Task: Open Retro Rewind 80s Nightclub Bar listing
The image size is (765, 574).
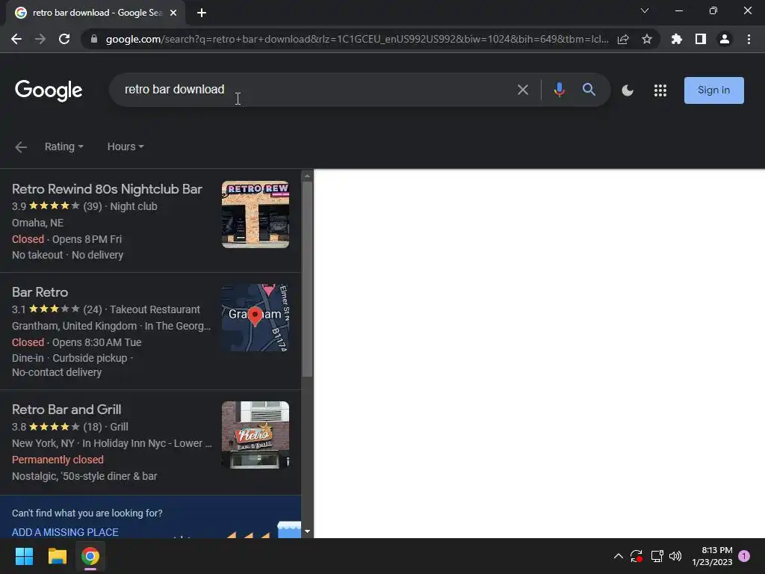Action: coord(107,189)
